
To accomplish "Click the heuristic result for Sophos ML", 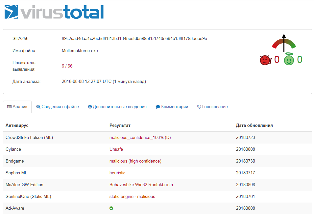I will tap(117, 173).
